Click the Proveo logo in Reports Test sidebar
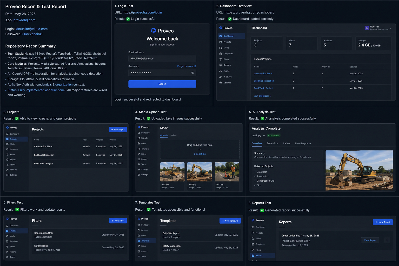This screenshot has height=266, width=399. click(x=253, y=220)
